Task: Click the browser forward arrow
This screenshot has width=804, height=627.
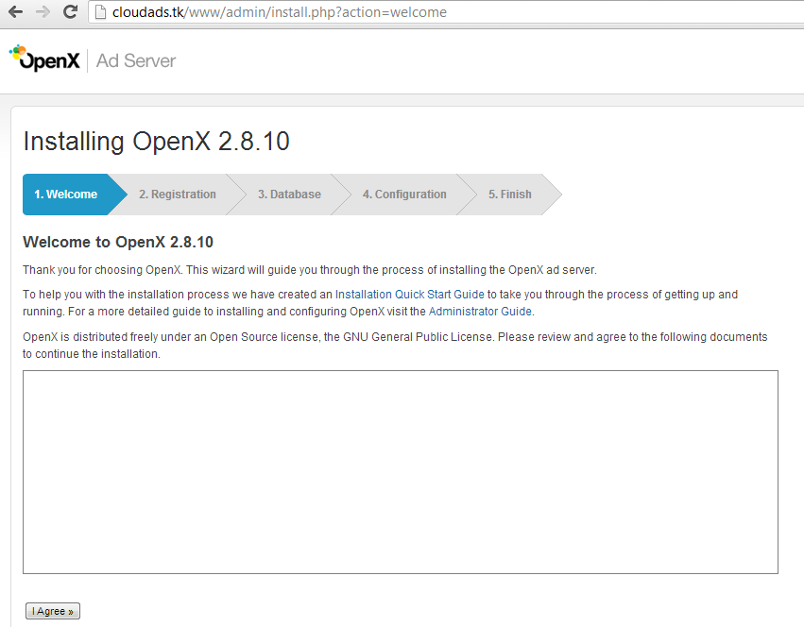Action: coord(43,11)
